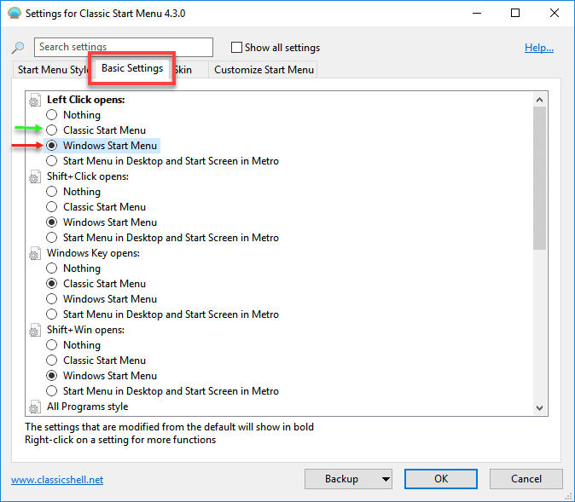575x502 pixels.
Task: Select Nothing under Windows Key opens
Action: point(52,268)
